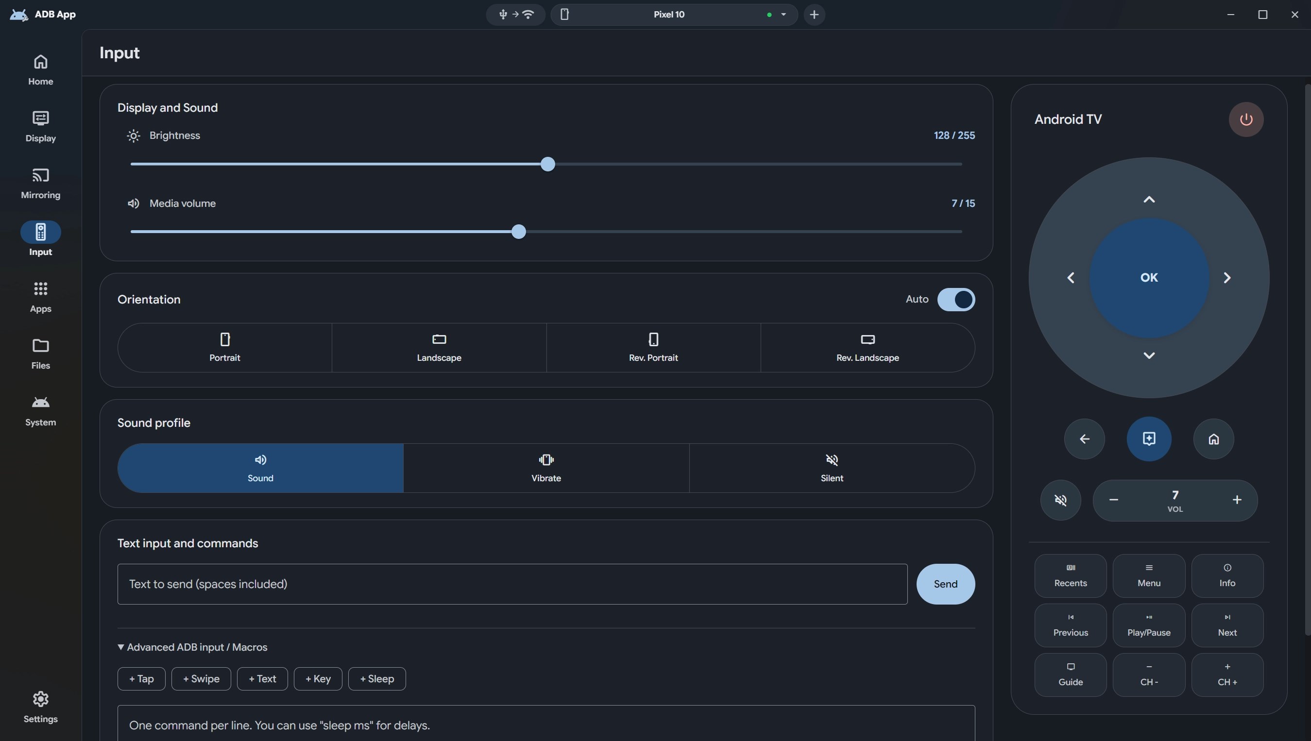Collapse Advanced ADB input / Macros section
Screen dimensions: 1311x741
click(x=192, y=647)
